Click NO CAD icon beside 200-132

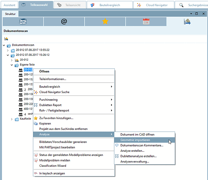coord(21,80)
